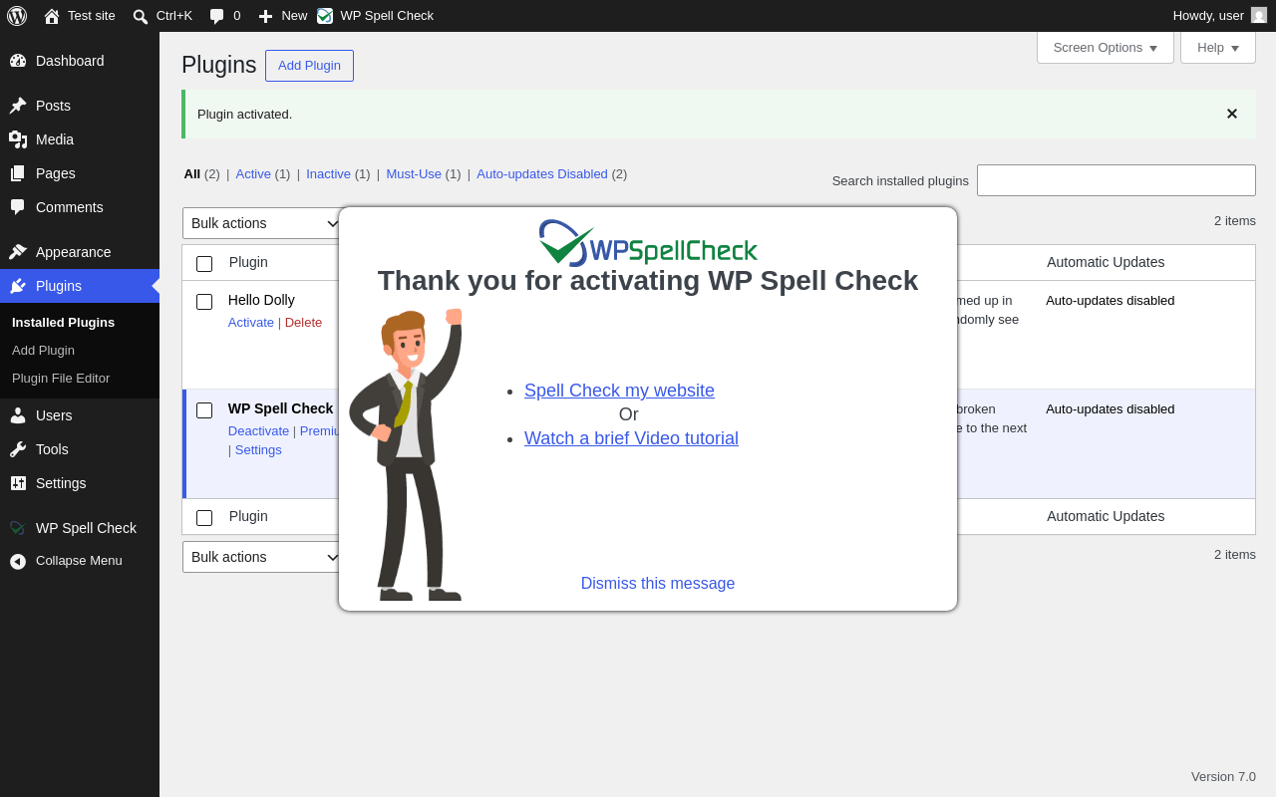Check the Hello Dolly plugin checkbox
The width and height of the screenshot is (1276, 797).
click(x=204, y=302)
